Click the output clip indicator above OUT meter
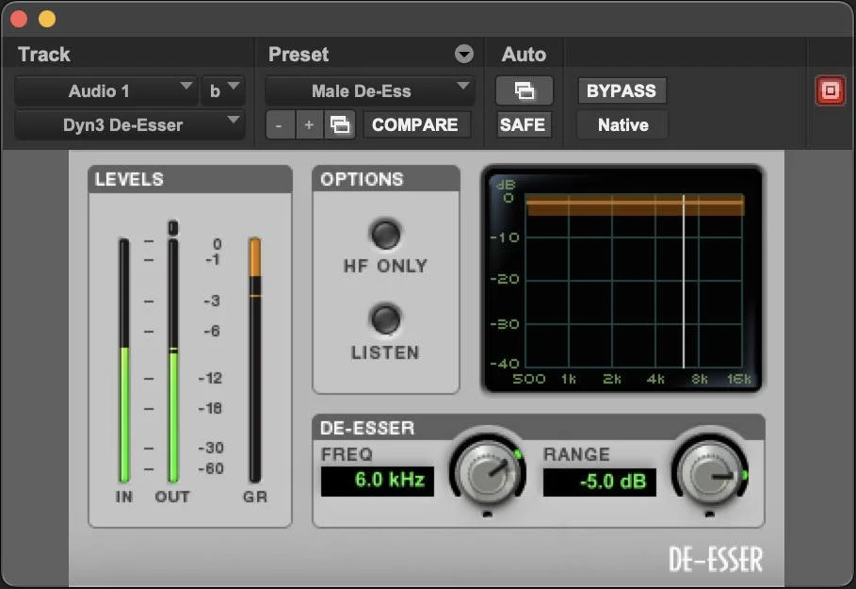Image resolution: width=856 pixels, height=589 pixels. tap(173, 227)
